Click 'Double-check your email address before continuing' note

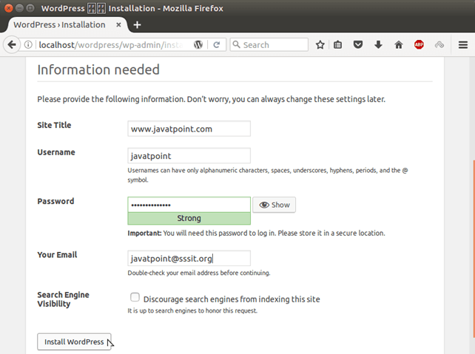coord(199,273)
